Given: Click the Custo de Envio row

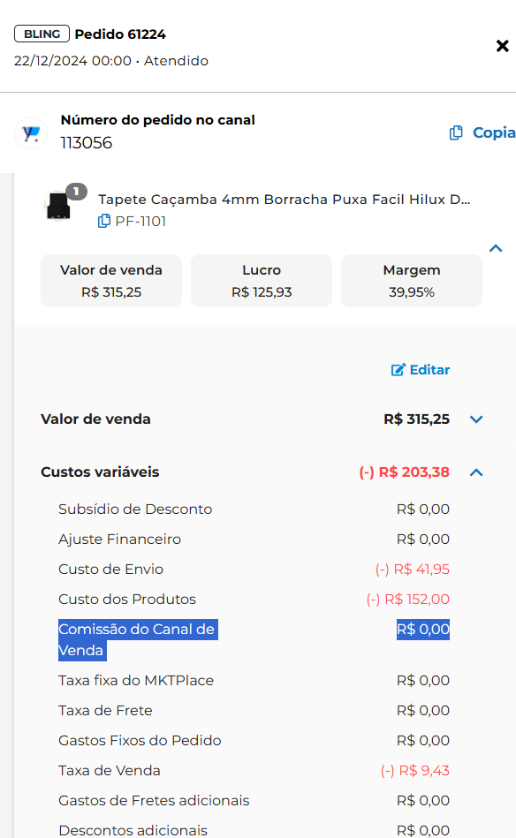Looking at the screenshot, I should coord(254,570).
